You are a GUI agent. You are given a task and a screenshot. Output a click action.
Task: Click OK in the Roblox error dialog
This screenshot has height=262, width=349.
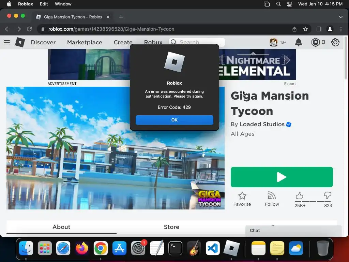coord(174,120)
